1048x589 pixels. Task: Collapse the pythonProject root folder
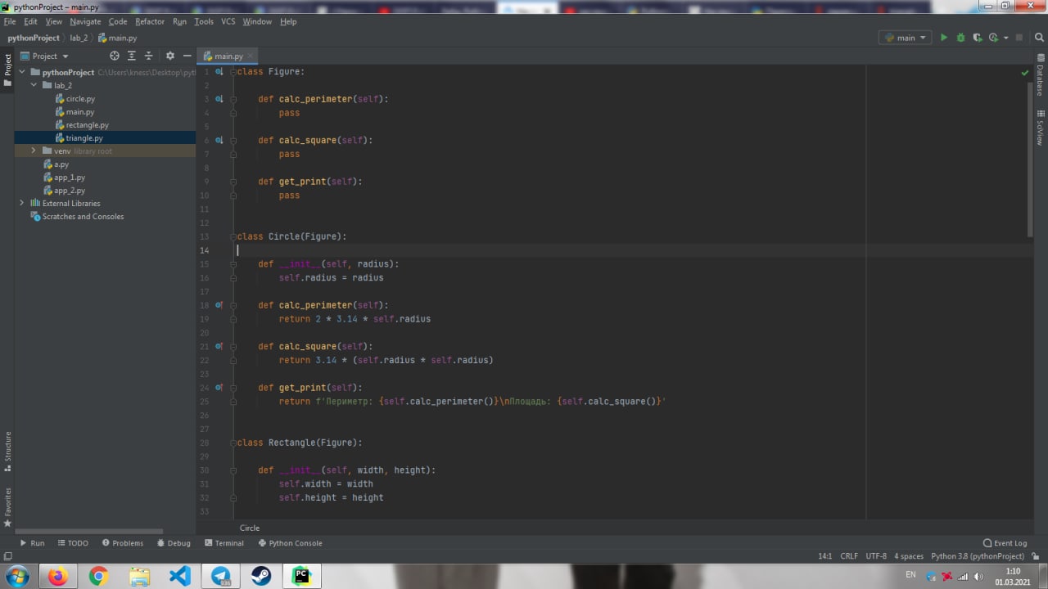pyautogui.click(x=23, y=73)
